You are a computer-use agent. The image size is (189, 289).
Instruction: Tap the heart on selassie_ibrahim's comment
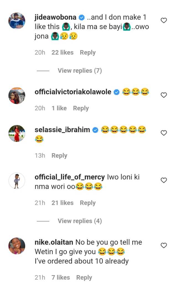coord(164,133)
